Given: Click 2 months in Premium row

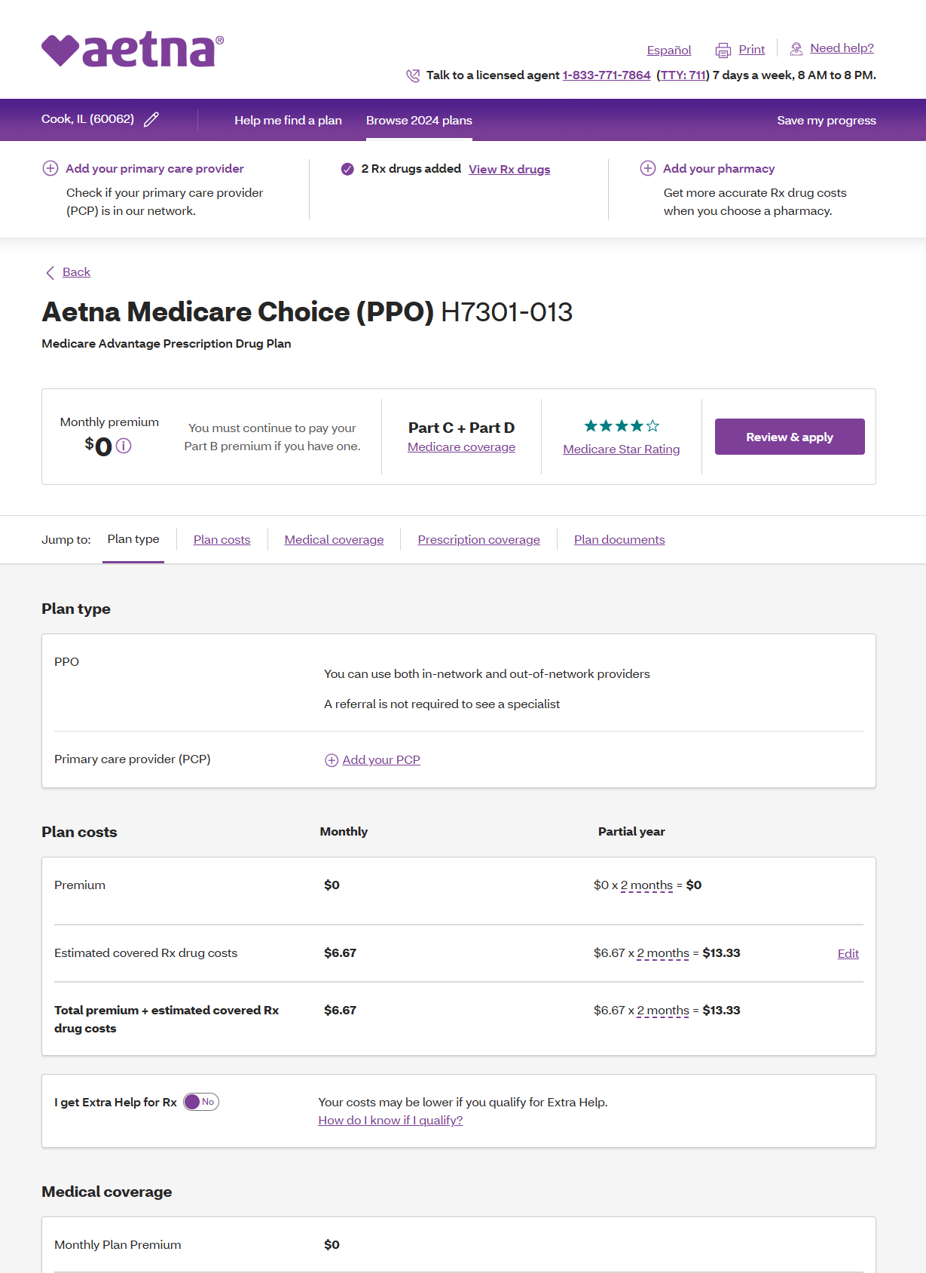Looking at the screenshot, I should (x=646, y=885).
